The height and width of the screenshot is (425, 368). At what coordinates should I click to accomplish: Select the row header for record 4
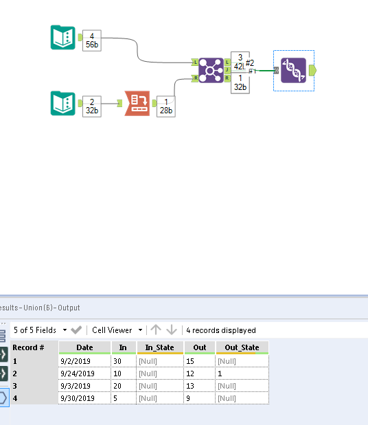[x=34, y=398]
